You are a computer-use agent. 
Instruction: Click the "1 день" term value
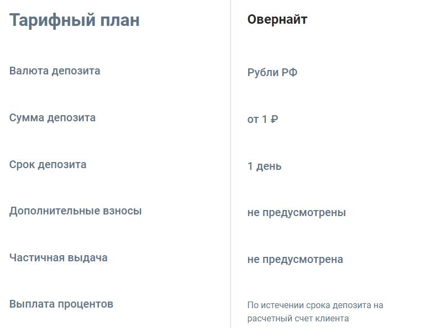point(264,166)
